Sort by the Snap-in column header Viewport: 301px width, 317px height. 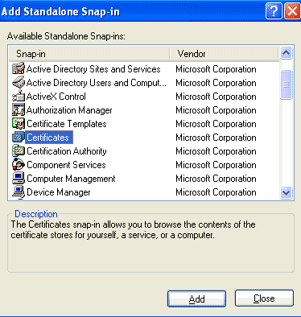89,54
